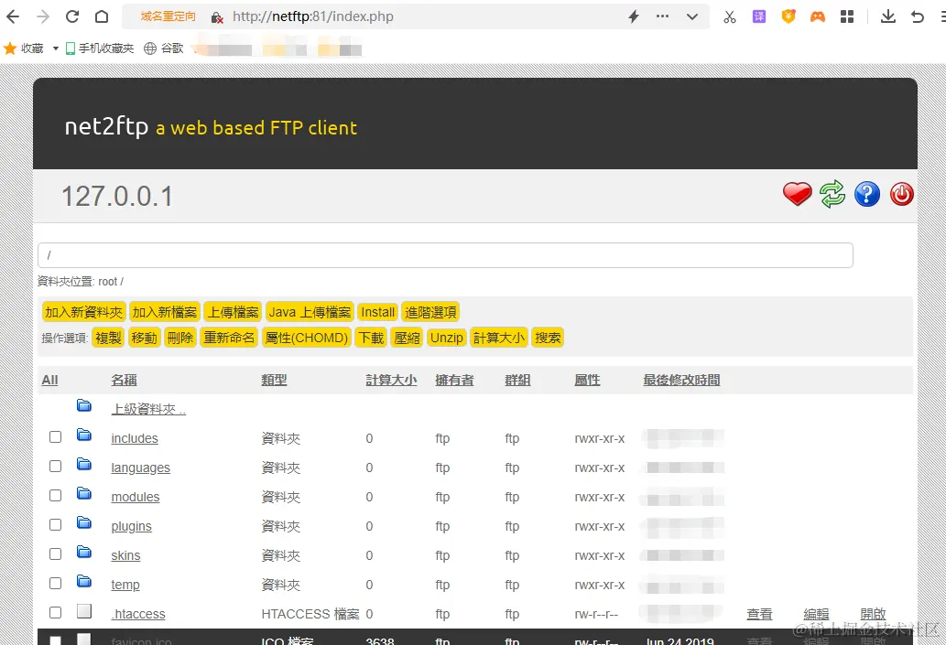Screen dimensions: 946x645
Task: Click the 壓縮 compress action
Action: [x=408, y=338]
